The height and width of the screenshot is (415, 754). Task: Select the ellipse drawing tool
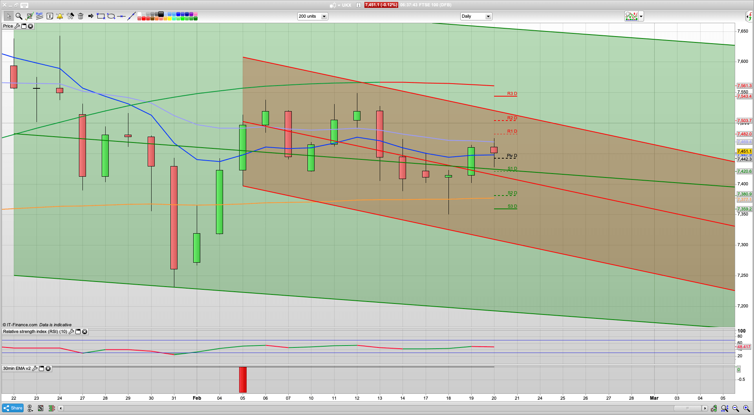coord(111,16)
